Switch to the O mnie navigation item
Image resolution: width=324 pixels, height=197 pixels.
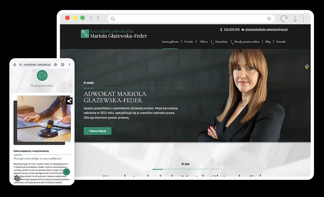pyautogui.click(x=188, y=42)
